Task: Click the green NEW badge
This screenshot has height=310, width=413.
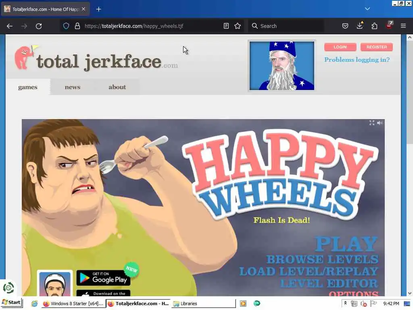Action: coord(131,269)
